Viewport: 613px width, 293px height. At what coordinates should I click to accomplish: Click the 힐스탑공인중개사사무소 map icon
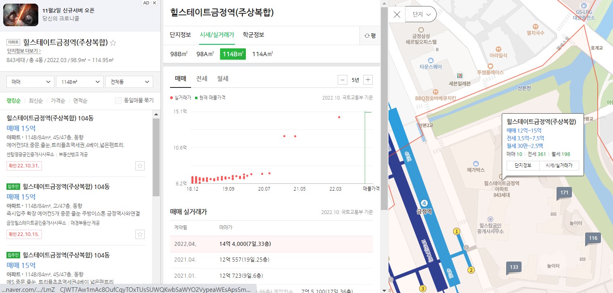coord(490,219)
